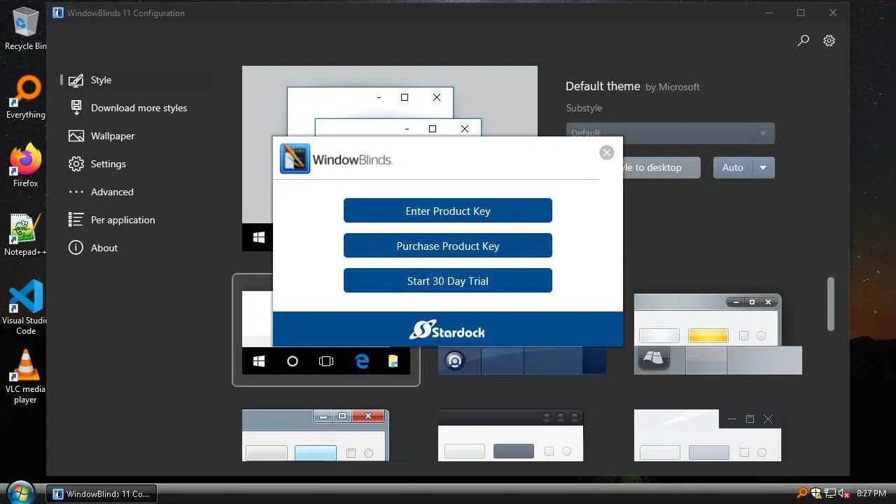Image resolution: width=896 pixels, height=504 pixels.
Task: Choose the style with three round title dots
Action: tap(510, 435)
